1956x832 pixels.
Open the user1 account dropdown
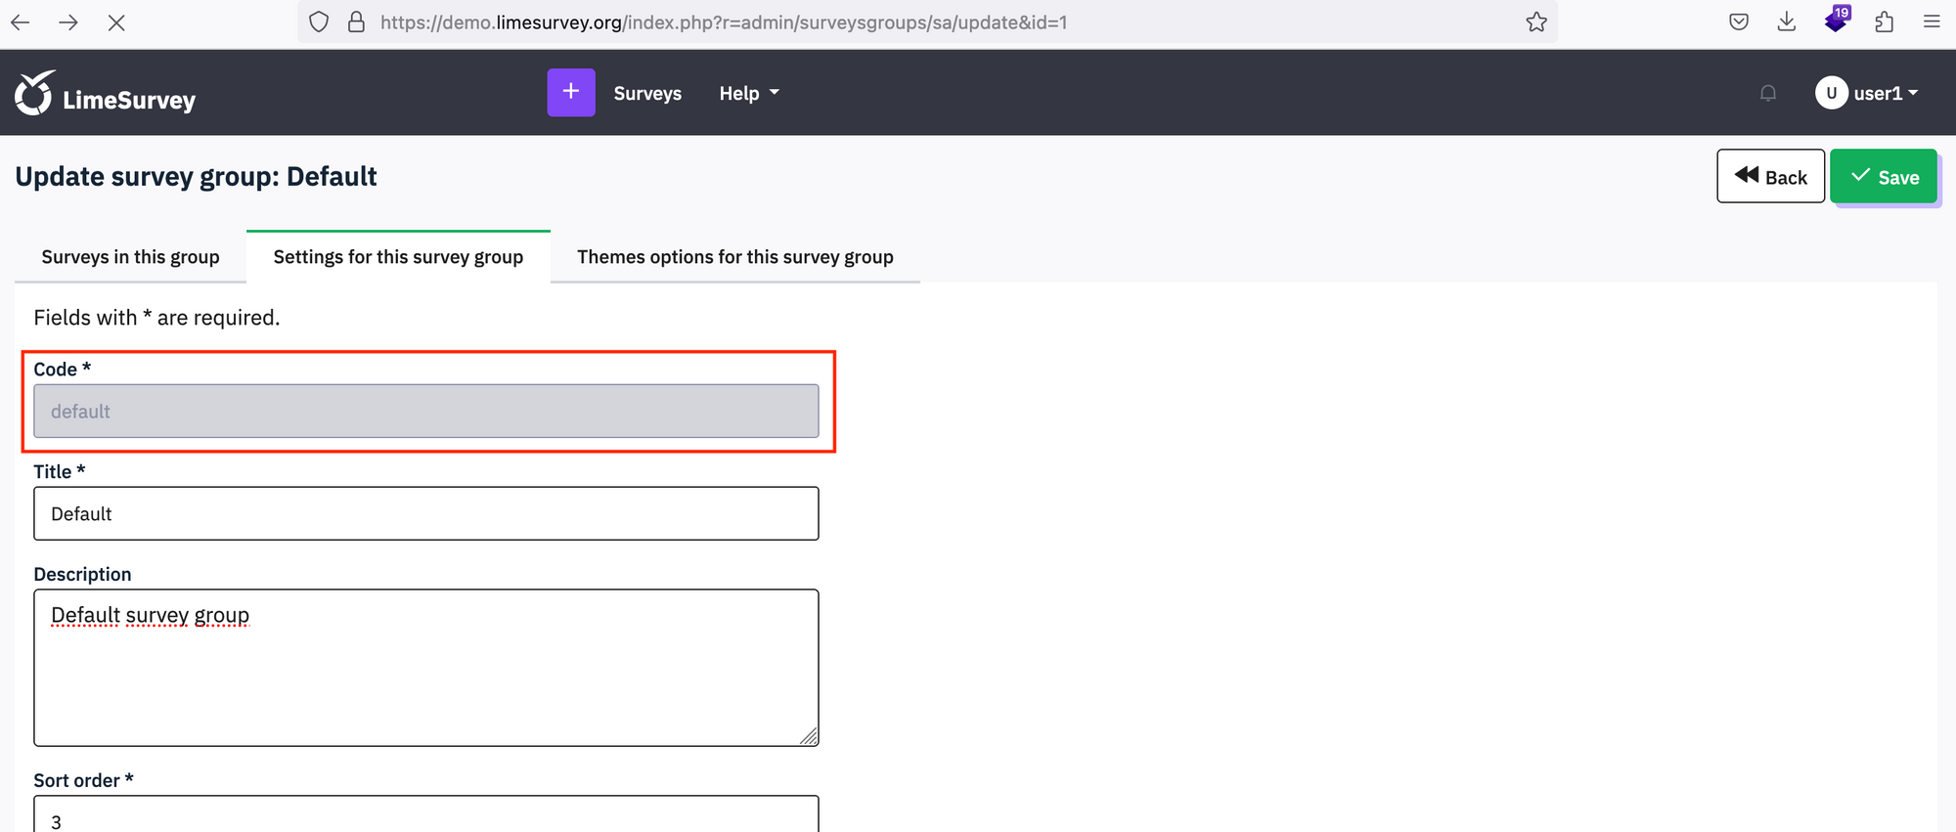tap(1867, 94)
